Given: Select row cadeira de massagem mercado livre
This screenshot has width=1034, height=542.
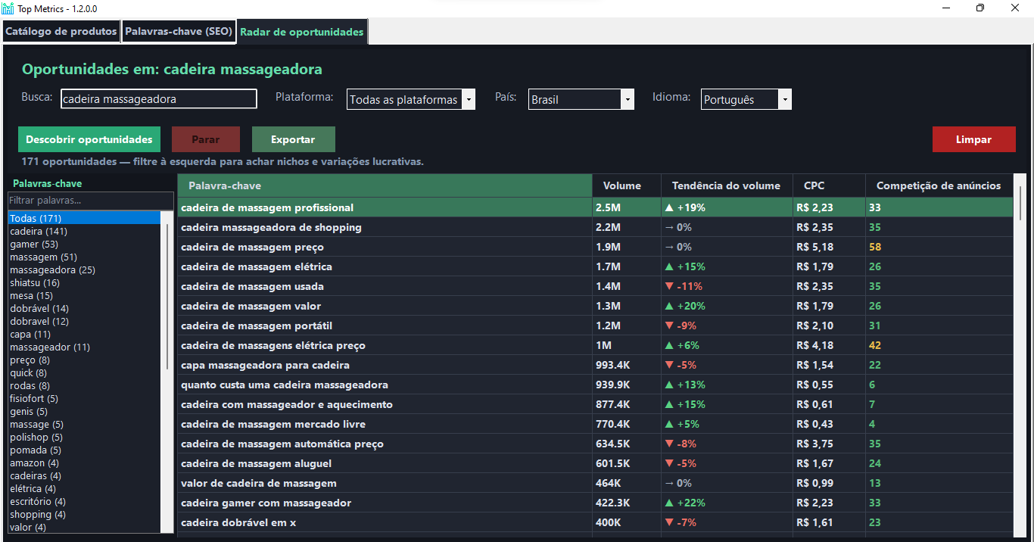Looking at the screenshot, I should tap(595, 424).
